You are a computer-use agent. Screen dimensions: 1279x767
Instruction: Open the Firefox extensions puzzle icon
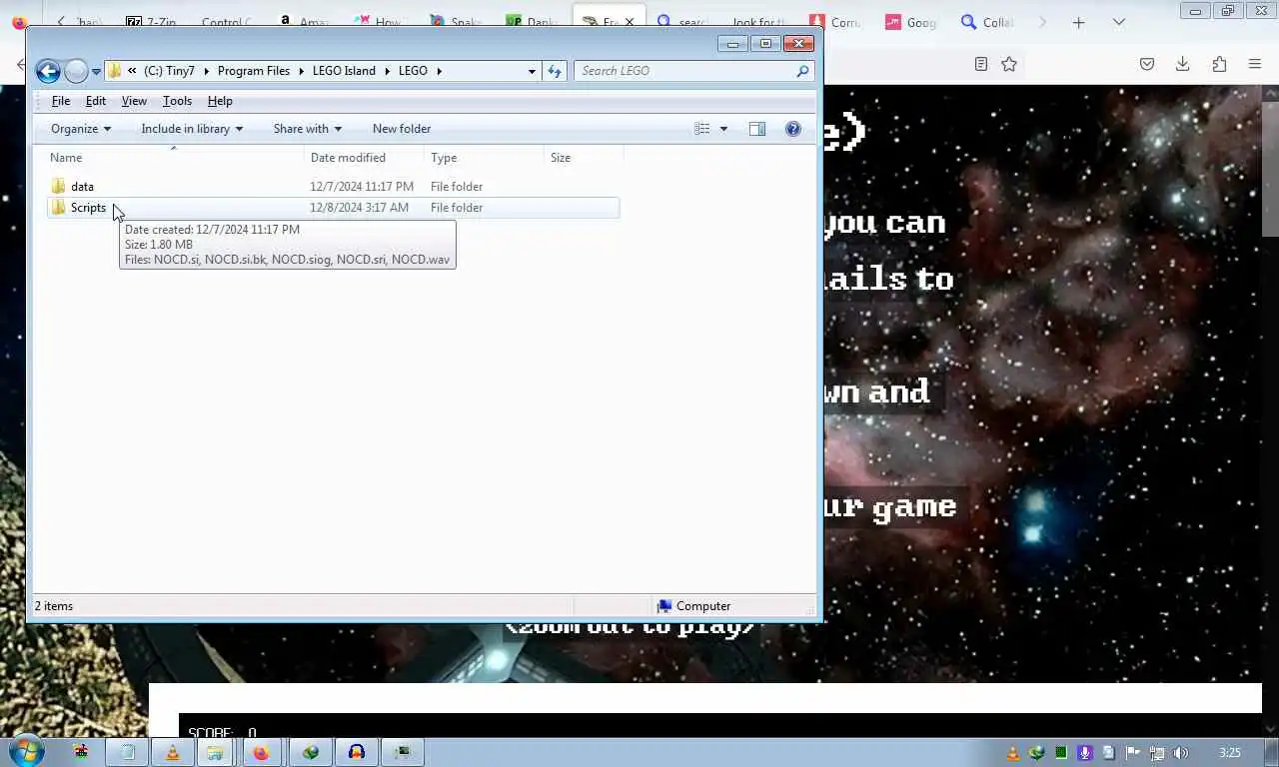1219,64
